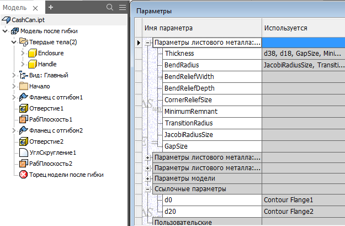The width and height of the screenshot is (345, 226).
Task: Expand the Фланец с отгибом1 node
Action: point(14,97)
